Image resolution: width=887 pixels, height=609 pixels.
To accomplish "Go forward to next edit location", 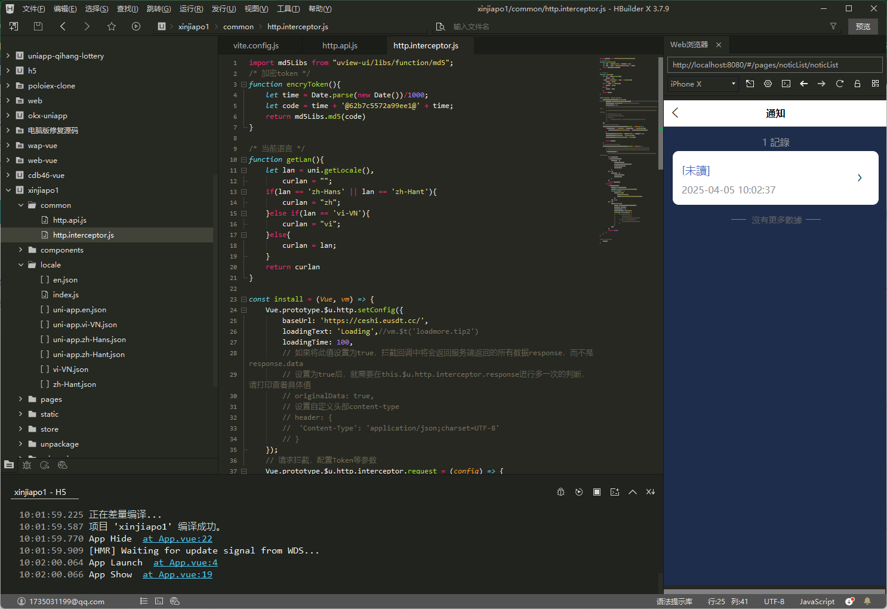I will click(87, 26).
